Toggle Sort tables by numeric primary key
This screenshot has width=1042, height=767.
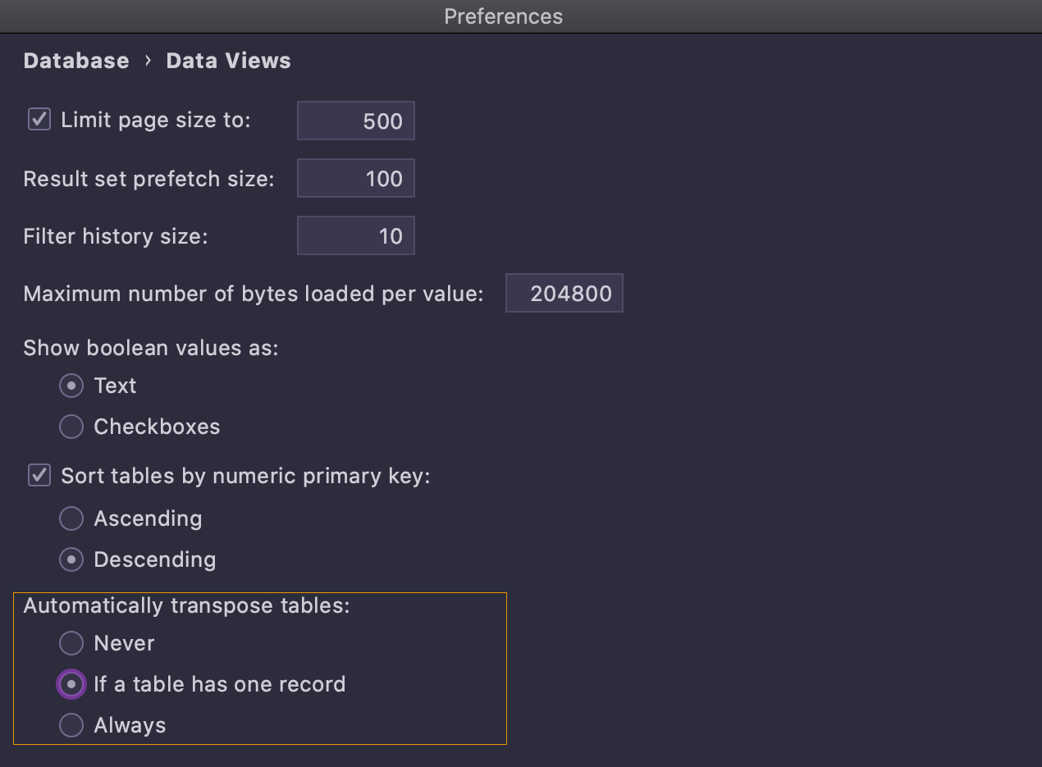[x=39, y=476]
